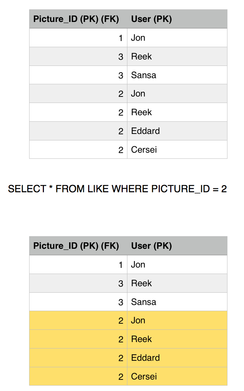This screenshot has width=244, height=391.
Task: Click Picture_ID 2 next to Cersei, top table
Action: (121, 150)
